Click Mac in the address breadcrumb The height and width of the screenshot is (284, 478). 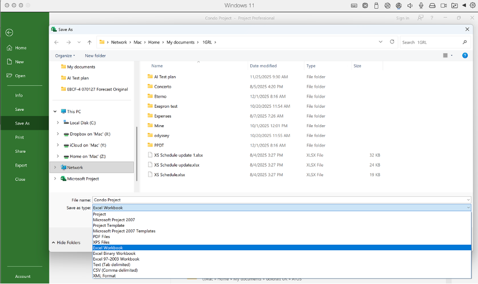(x=137, y=42)
